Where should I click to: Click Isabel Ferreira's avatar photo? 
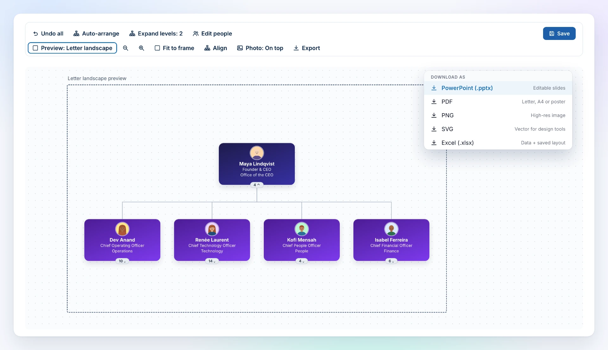(391, 229)
